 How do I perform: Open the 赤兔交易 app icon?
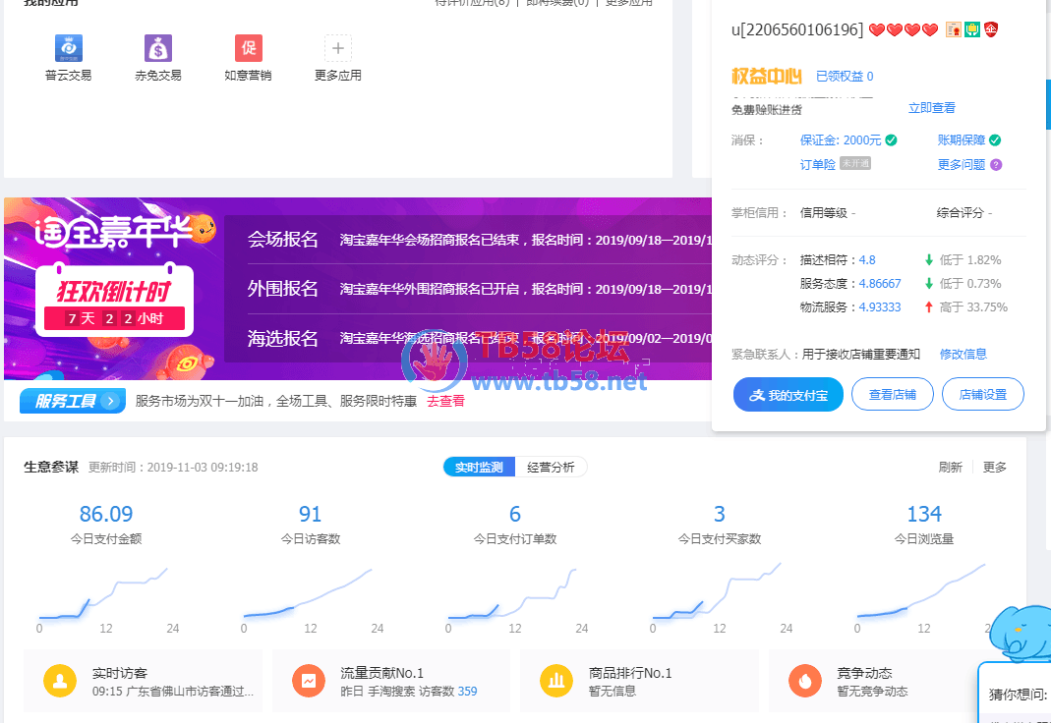[x=158, y=48]
